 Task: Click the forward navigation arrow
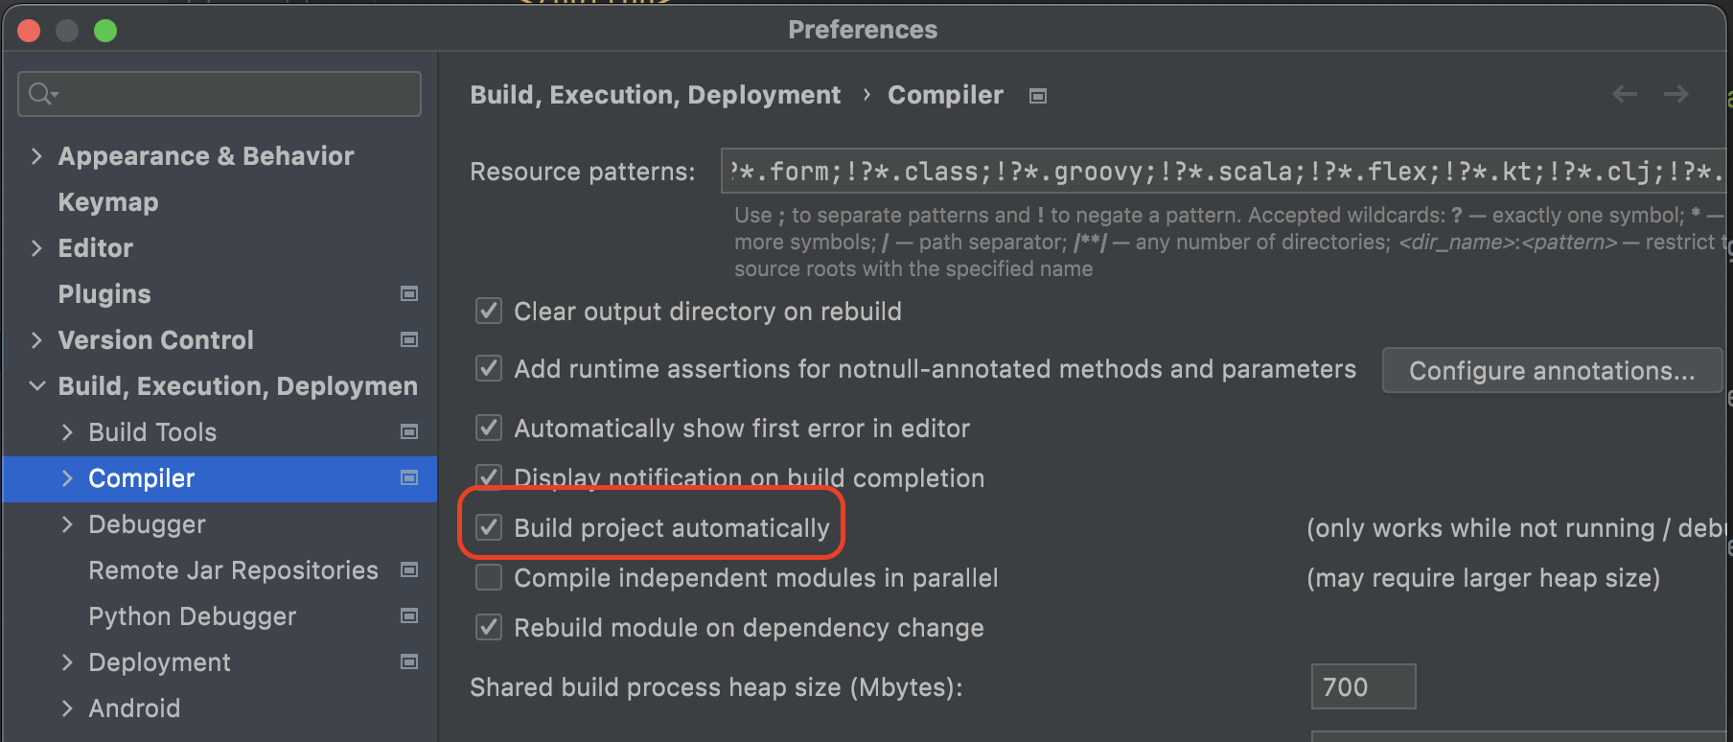tap(1676, 94)
